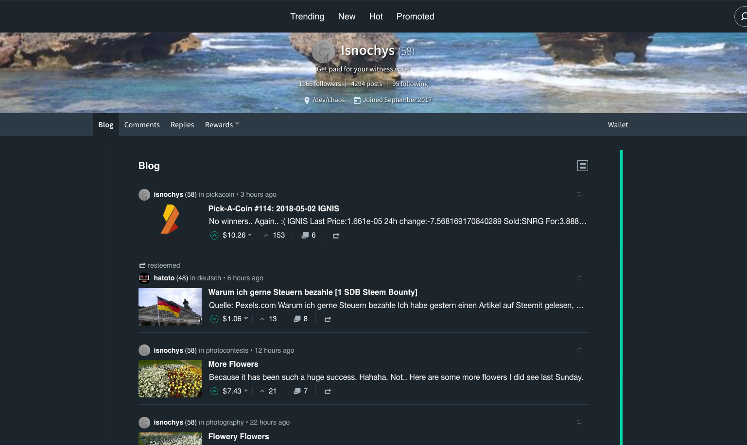Upvote the Pick-A-Coin #114 post
747x445 pixels.
click(214, 236)
